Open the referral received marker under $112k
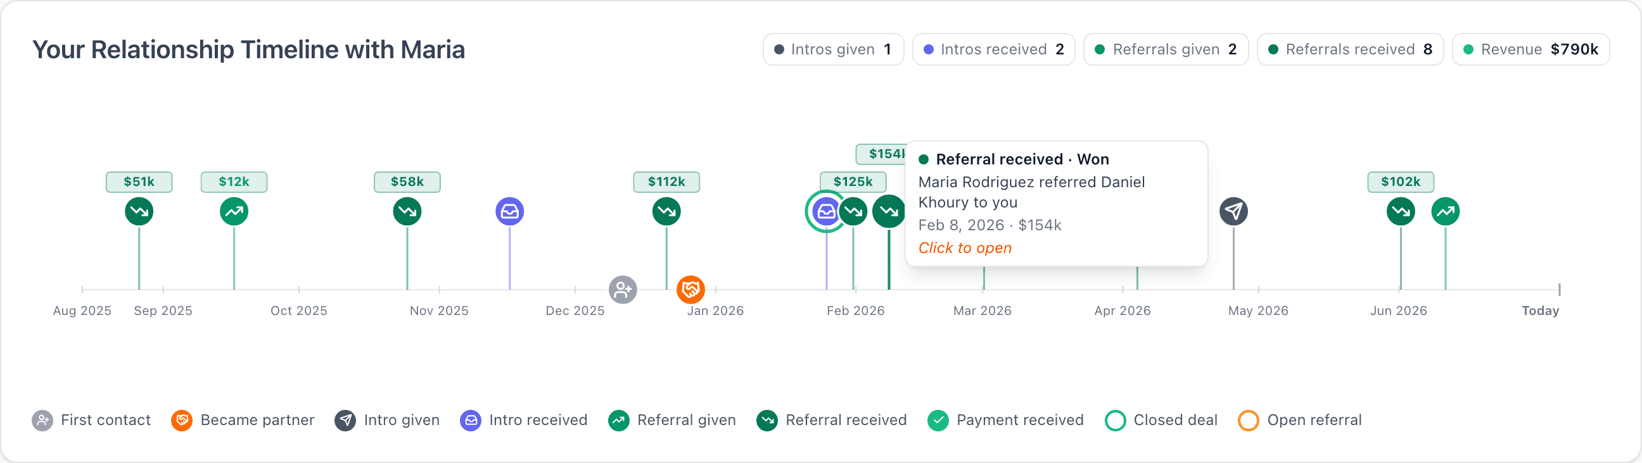Viewport: 1642px width, 463px height. click(x=666, y=211)
